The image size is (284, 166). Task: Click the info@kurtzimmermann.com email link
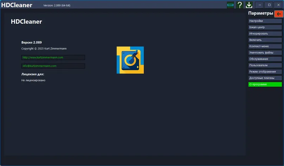53,66
